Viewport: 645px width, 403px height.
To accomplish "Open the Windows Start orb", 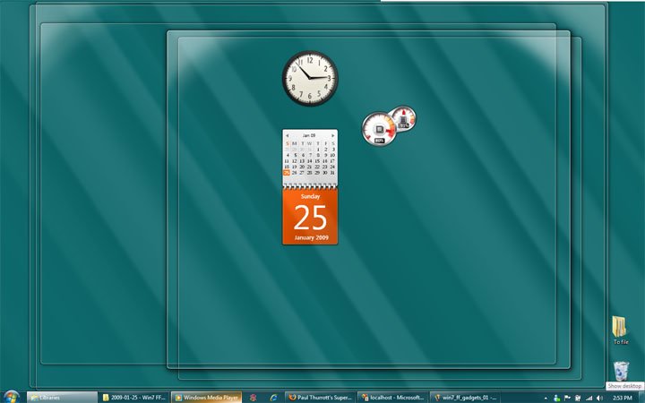I will 11,397.
